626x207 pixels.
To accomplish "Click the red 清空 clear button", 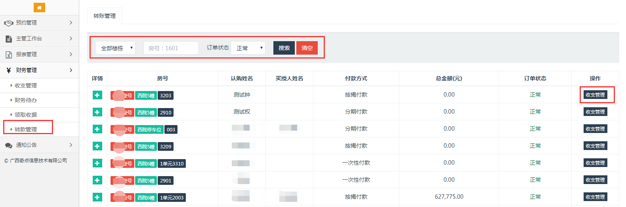I will point(307,48).
